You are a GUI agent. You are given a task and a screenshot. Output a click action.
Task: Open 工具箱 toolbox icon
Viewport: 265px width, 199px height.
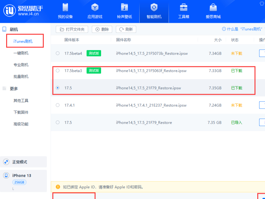pyautogui.click(x=184, y=7)
